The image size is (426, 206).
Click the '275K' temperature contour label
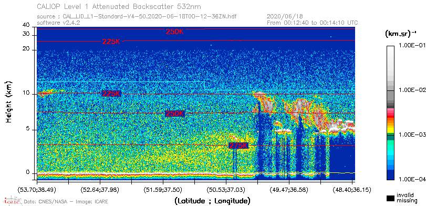(238, 146)
